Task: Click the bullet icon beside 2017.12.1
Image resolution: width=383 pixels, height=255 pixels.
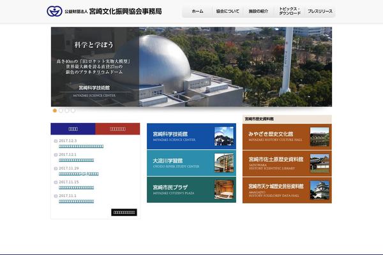Action: [x=56, y=155]
